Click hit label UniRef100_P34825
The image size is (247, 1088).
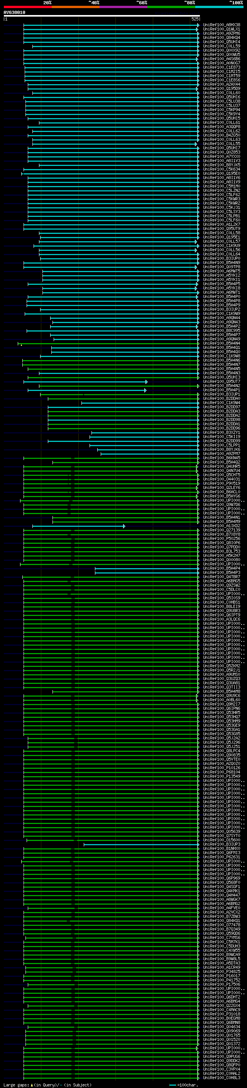point(221,972)
